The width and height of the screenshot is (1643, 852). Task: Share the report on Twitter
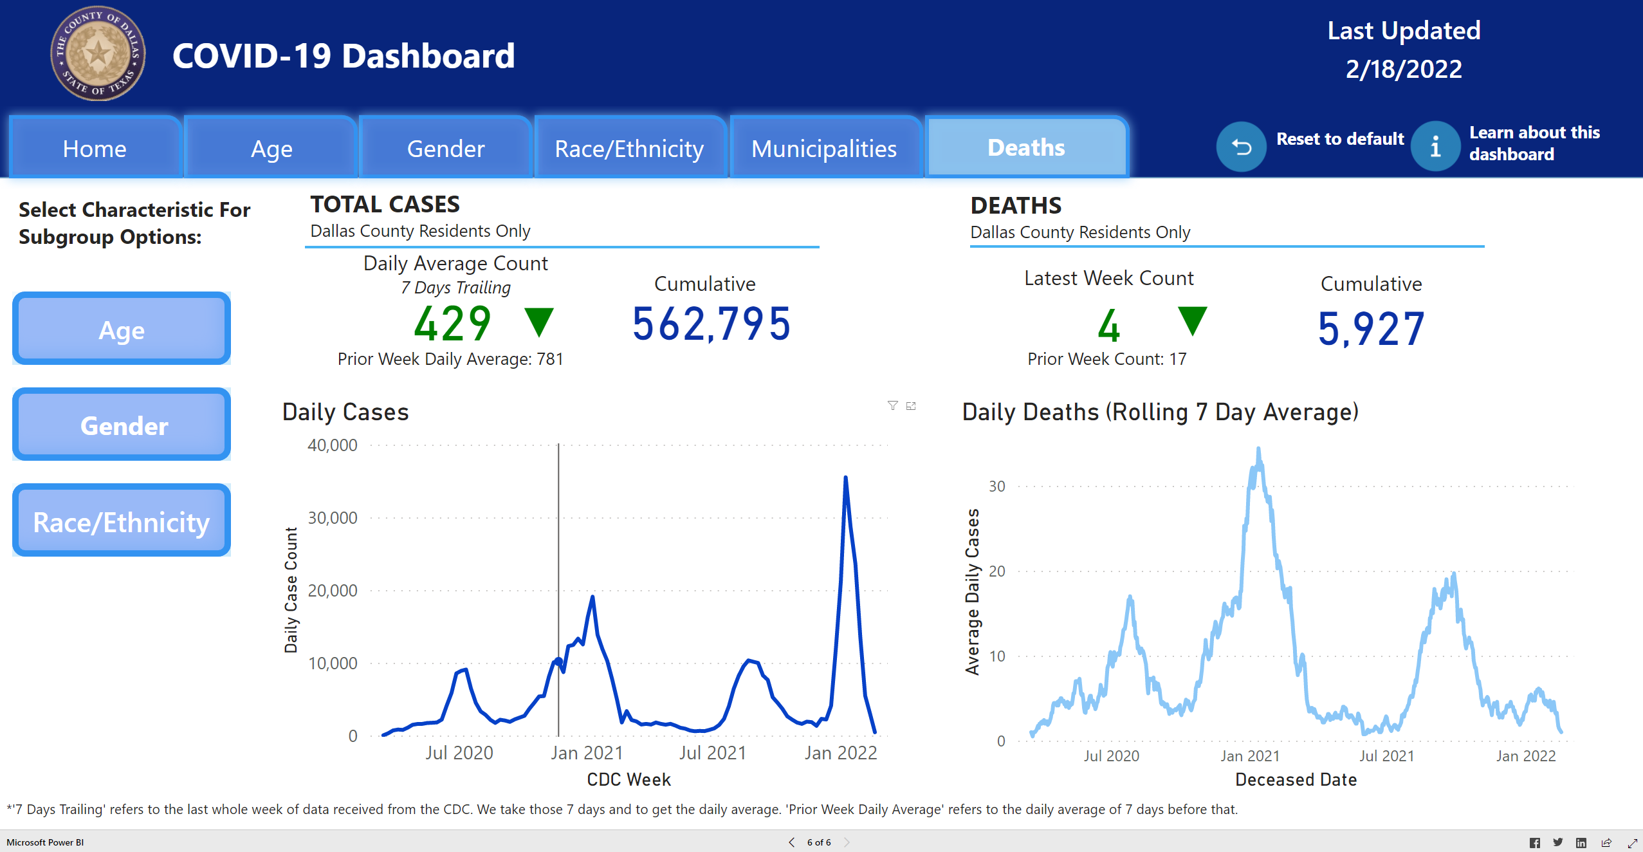[x=1557, y=842]
